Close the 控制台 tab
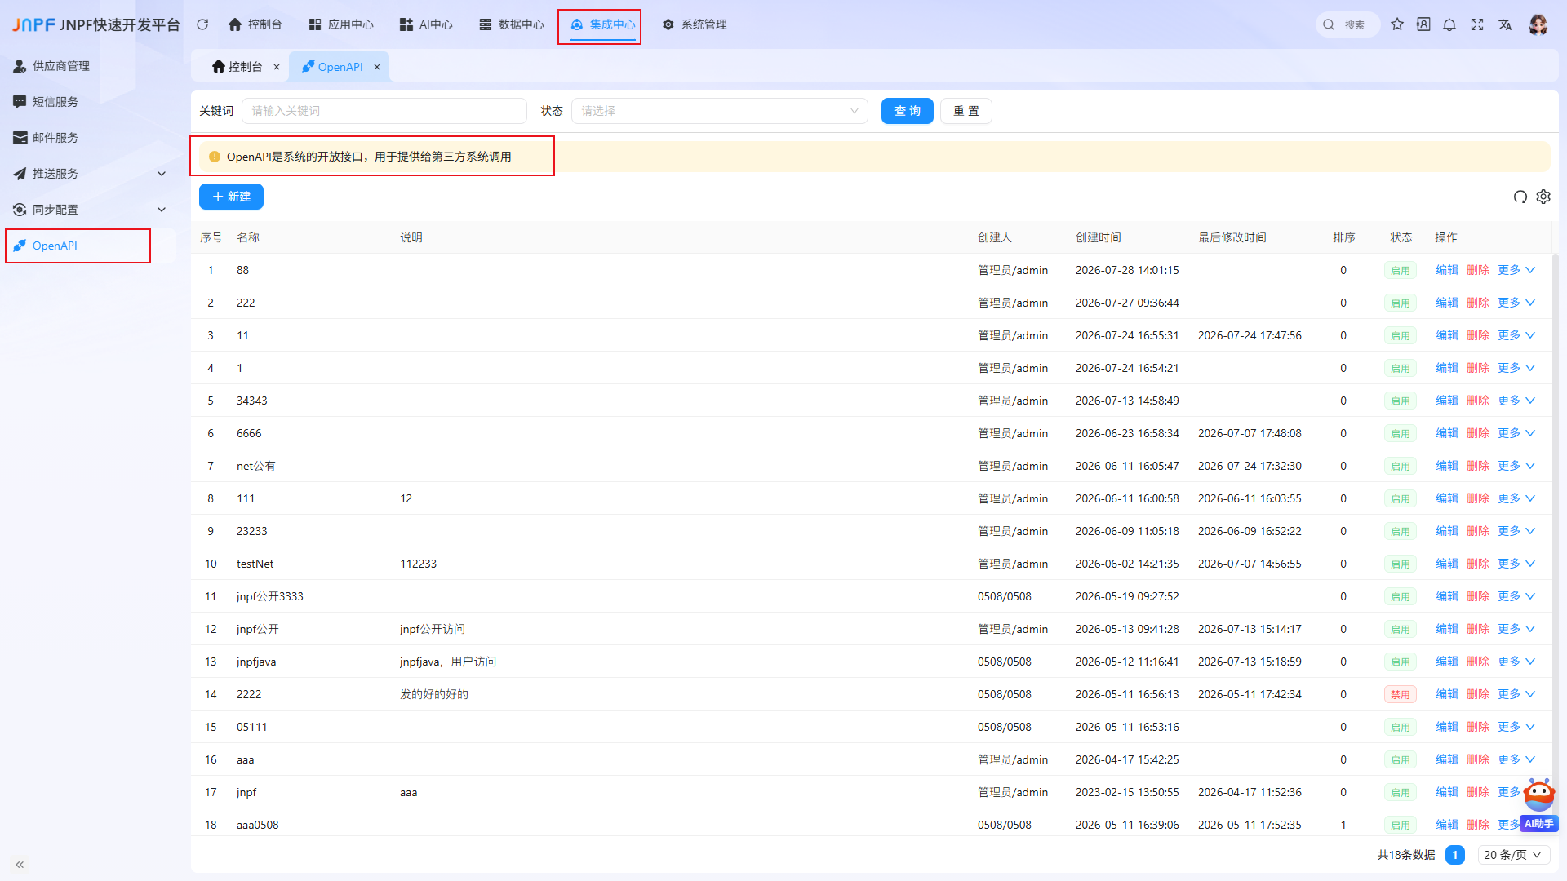 pyautogui.click(x=277, y=67)
